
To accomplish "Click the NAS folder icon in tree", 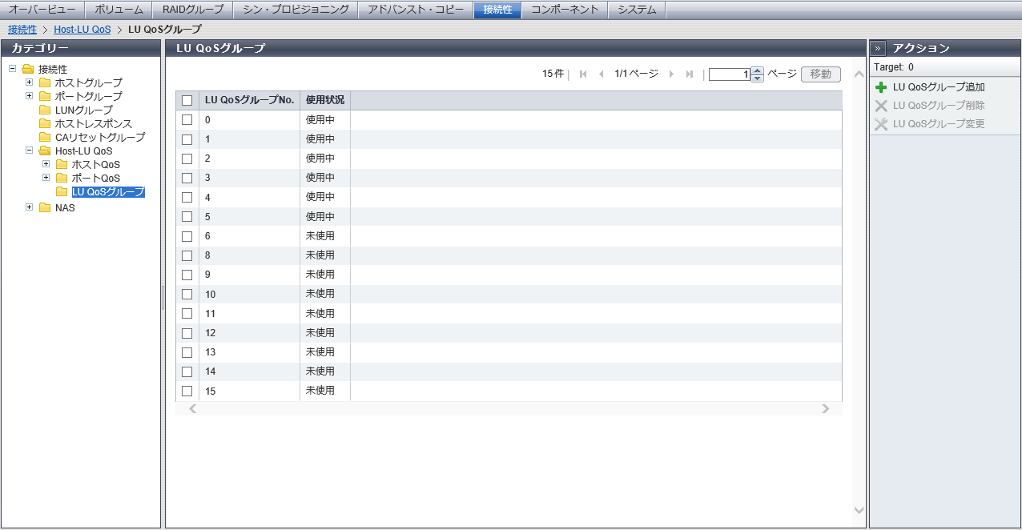I will [x=45, y=208].
